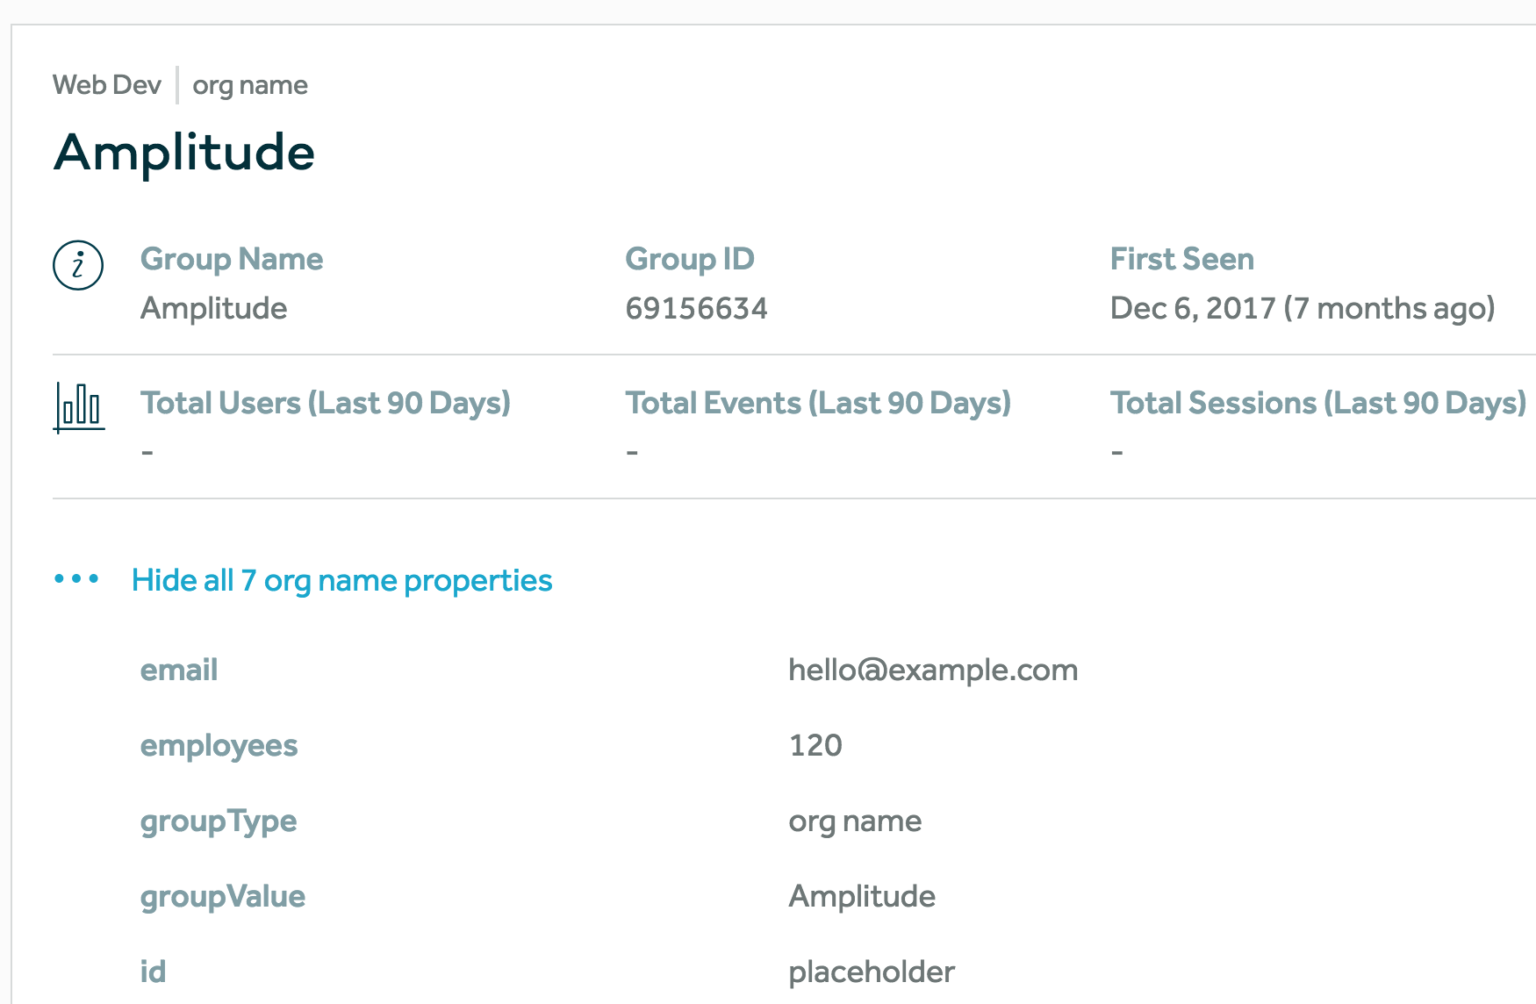Select the org name breadcrumb
This screenshot has width=1536, height=1004.
coord(250,86)
